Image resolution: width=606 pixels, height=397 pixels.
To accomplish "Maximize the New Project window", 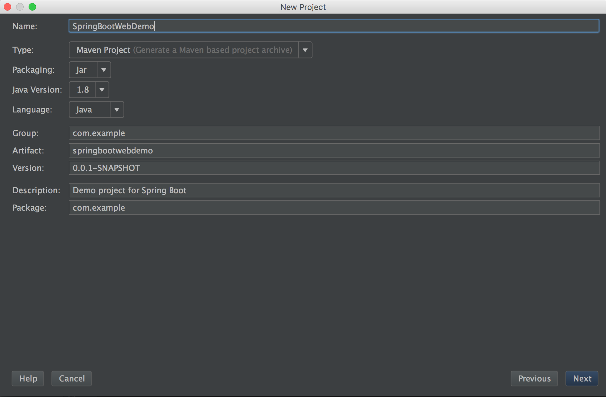I will click(x=32, y=7).
